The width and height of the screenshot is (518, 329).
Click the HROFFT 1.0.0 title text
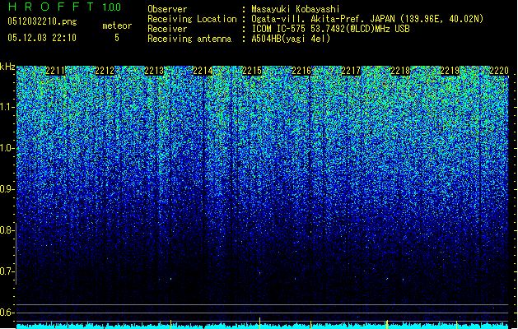(x=65, y=7)
